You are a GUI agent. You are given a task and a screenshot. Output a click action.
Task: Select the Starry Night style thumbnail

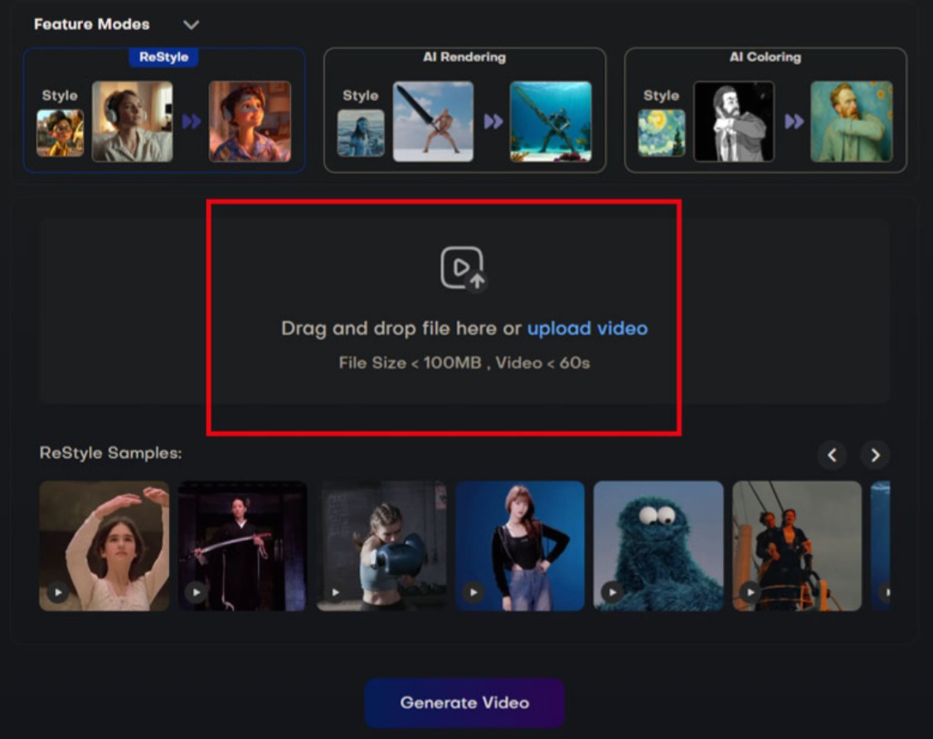[x=661, y=133]
